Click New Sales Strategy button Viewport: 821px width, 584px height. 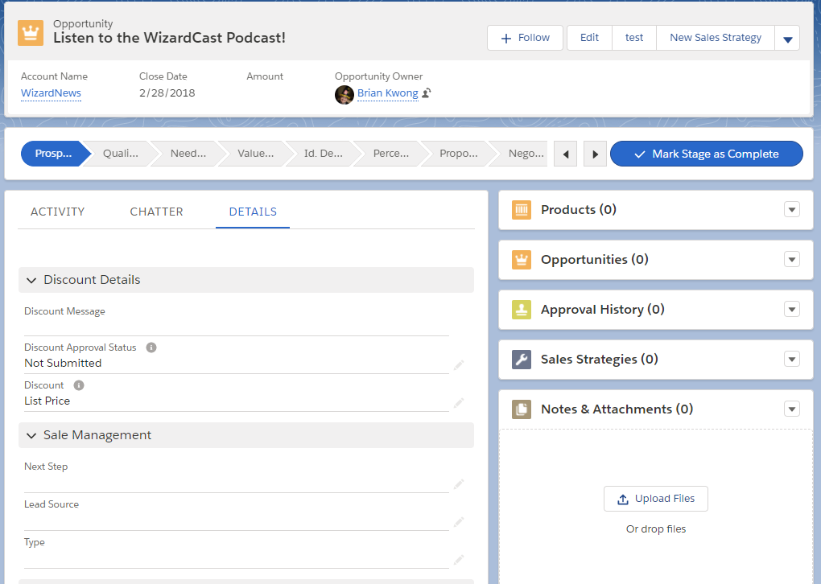tap(716, 38)
